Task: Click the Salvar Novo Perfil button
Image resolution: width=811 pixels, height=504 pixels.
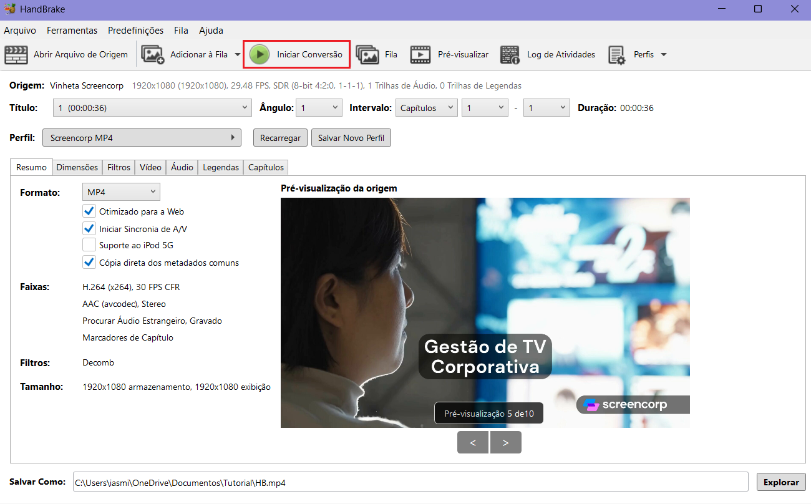Action: pos(351,138)
